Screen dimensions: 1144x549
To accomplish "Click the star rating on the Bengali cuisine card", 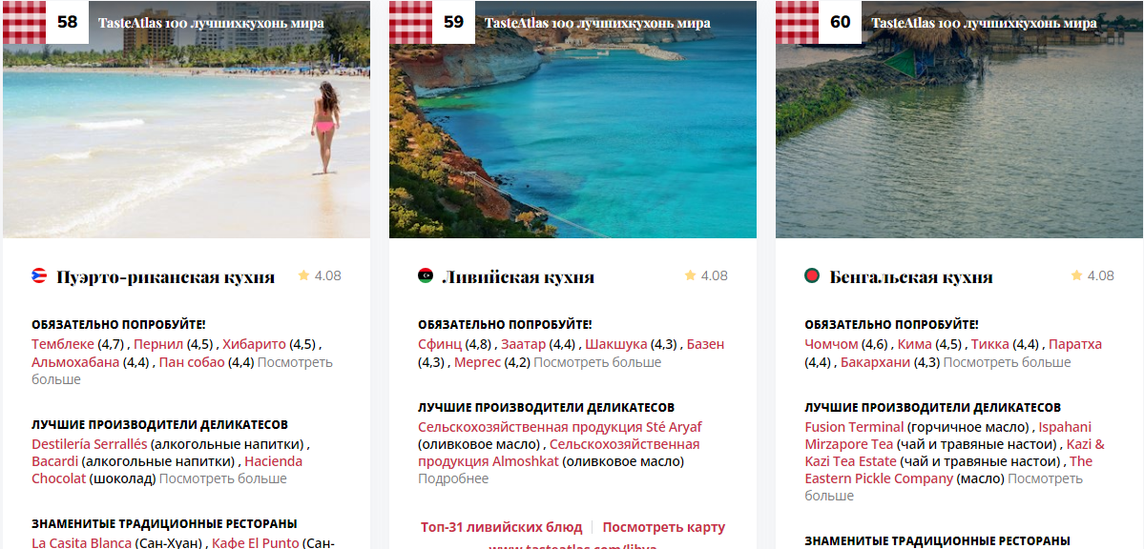I will [1092, 275].
